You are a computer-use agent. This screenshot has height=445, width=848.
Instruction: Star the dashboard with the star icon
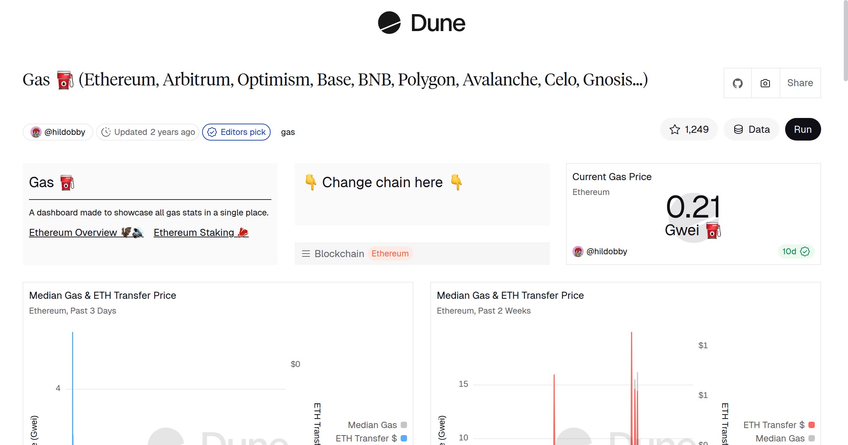675,129
